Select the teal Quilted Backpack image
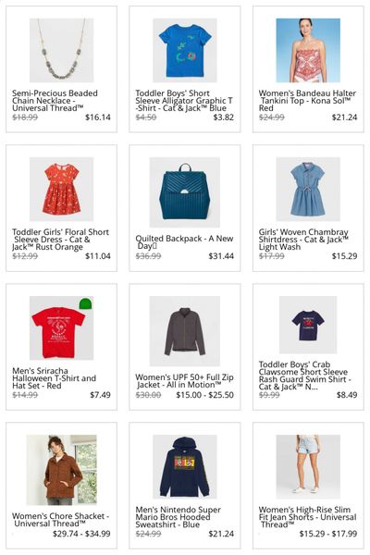Viewport: 370px width, 555px height. (184, 192)
